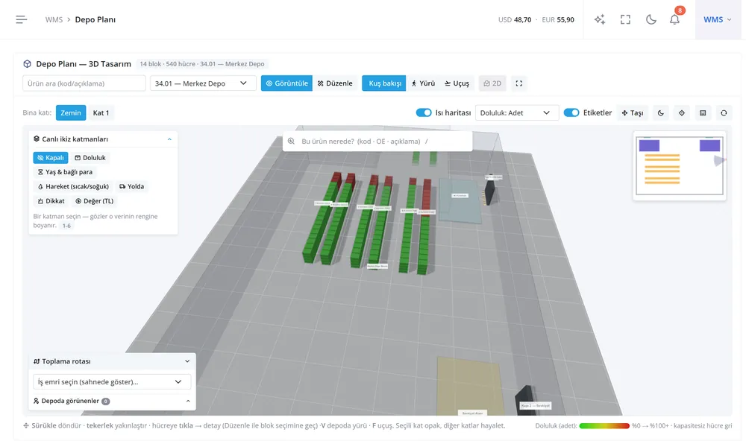Open the Doluluk: Adet dropdown

tap(517, 112)
